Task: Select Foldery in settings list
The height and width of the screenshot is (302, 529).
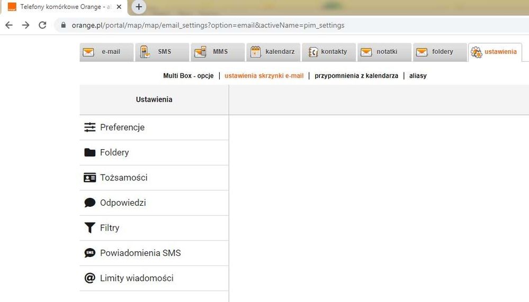Action: (154, 153)
